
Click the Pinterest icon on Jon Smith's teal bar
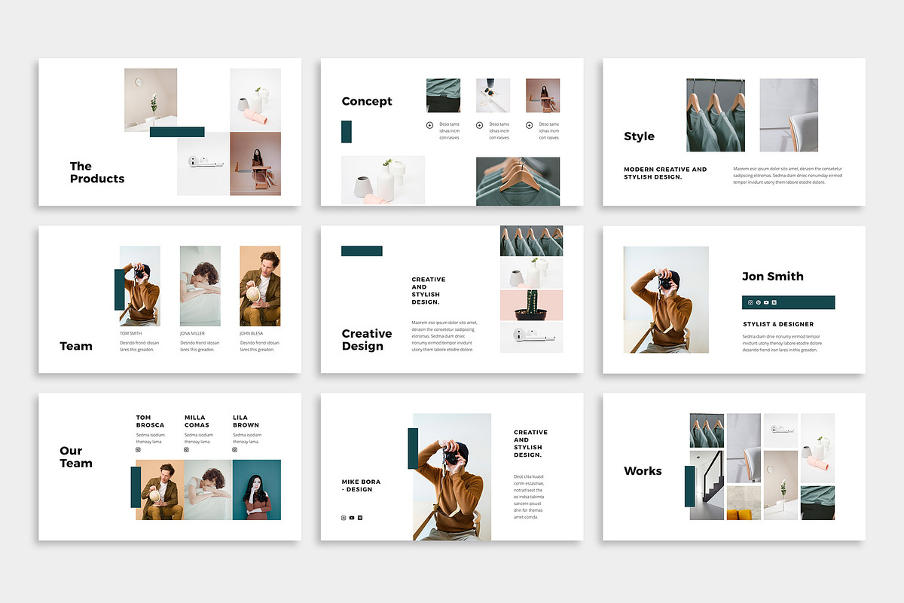[x=759, y=302]
